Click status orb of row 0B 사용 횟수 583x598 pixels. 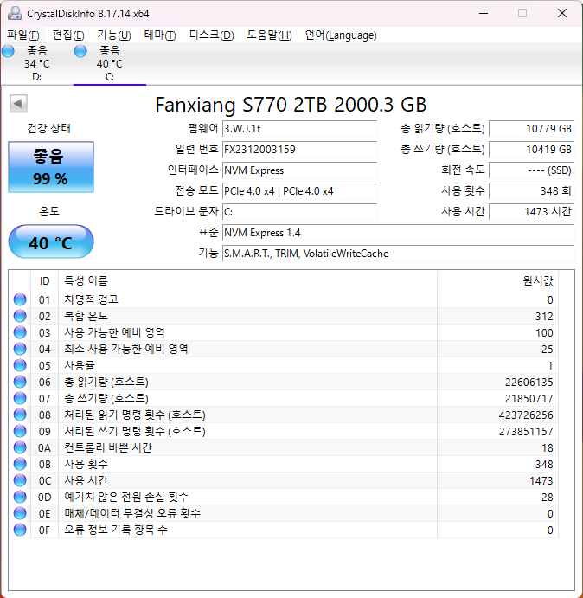(20, 464)
